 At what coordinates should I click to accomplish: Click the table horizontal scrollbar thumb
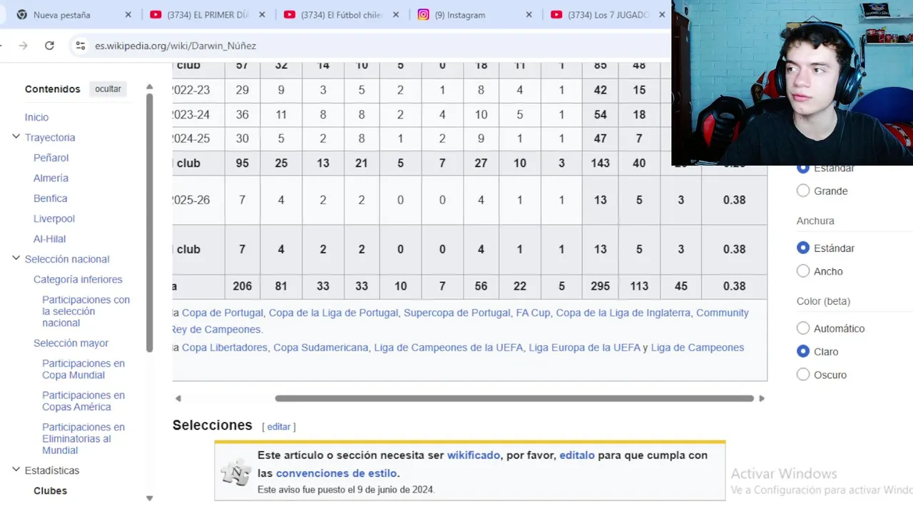(514, 398)
